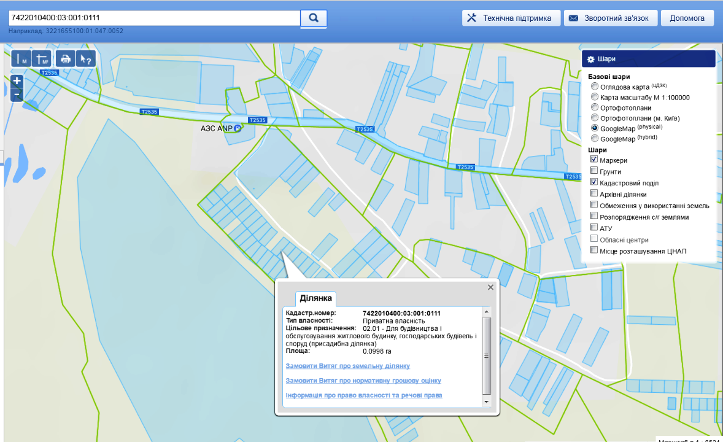Click the popup scrollbar thumb
723x442 pixels.
pos(487,355)
